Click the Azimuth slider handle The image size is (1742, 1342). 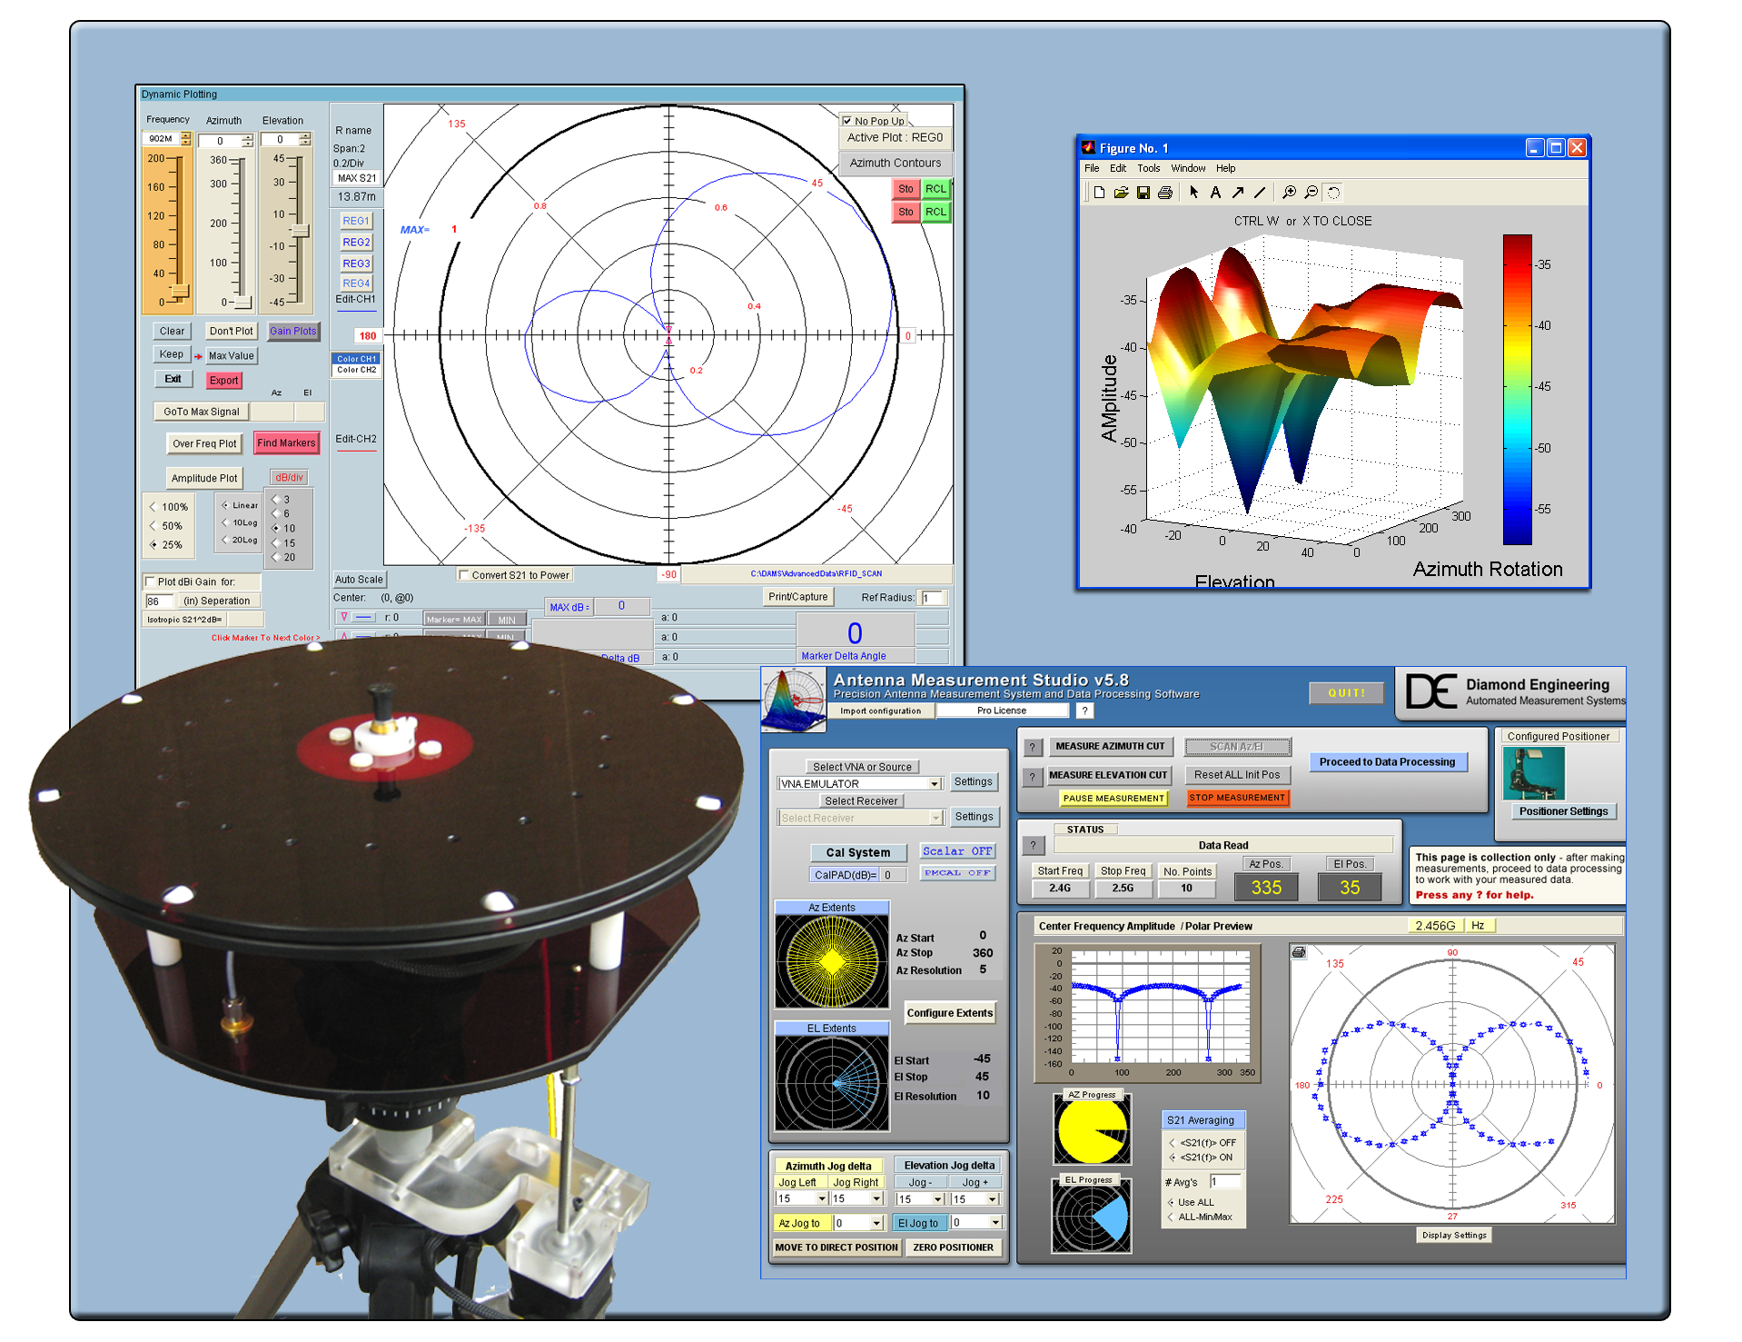tap(242, 302)
